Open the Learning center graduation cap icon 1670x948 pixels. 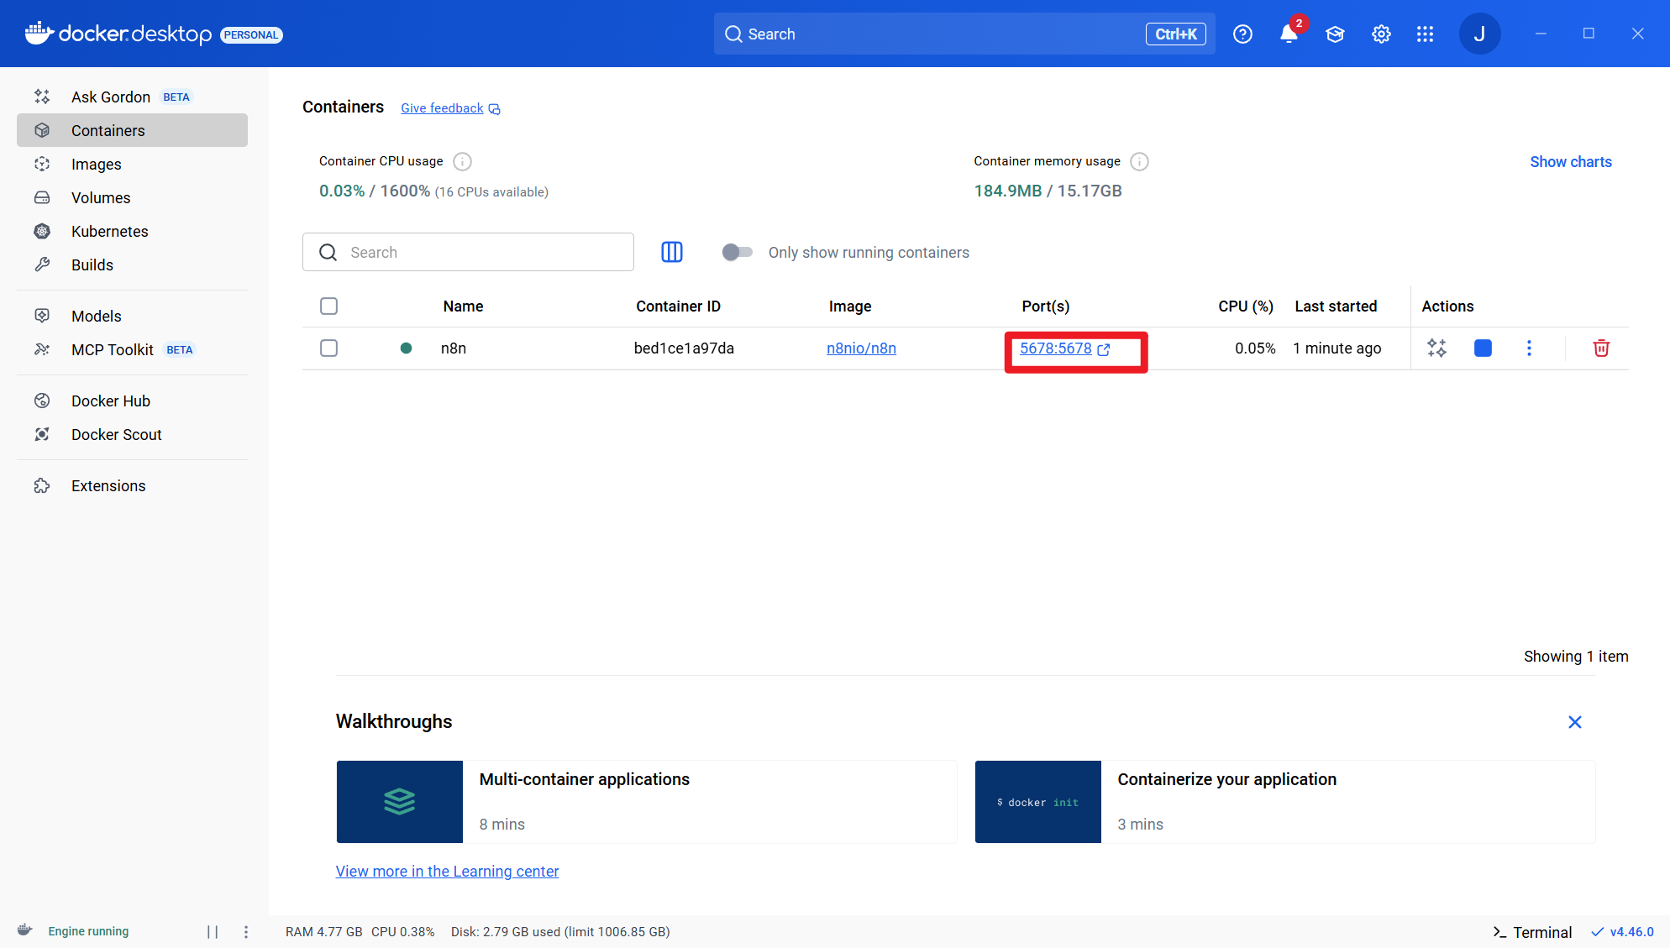pyautogui.click(x=1335, y=34)
